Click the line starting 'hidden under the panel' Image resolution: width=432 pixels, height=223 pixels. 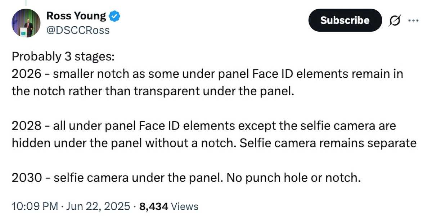pyautogui.click(x=122, y=143)
